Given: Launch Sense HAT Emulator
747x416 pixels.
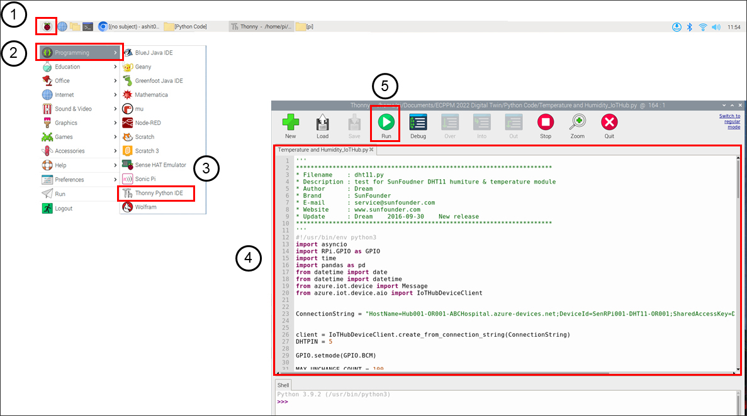Looking at the screenshot, I should click(163, 165).
